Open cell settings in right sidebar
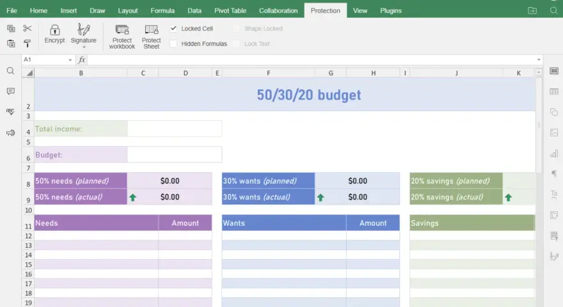 [554, 71]
